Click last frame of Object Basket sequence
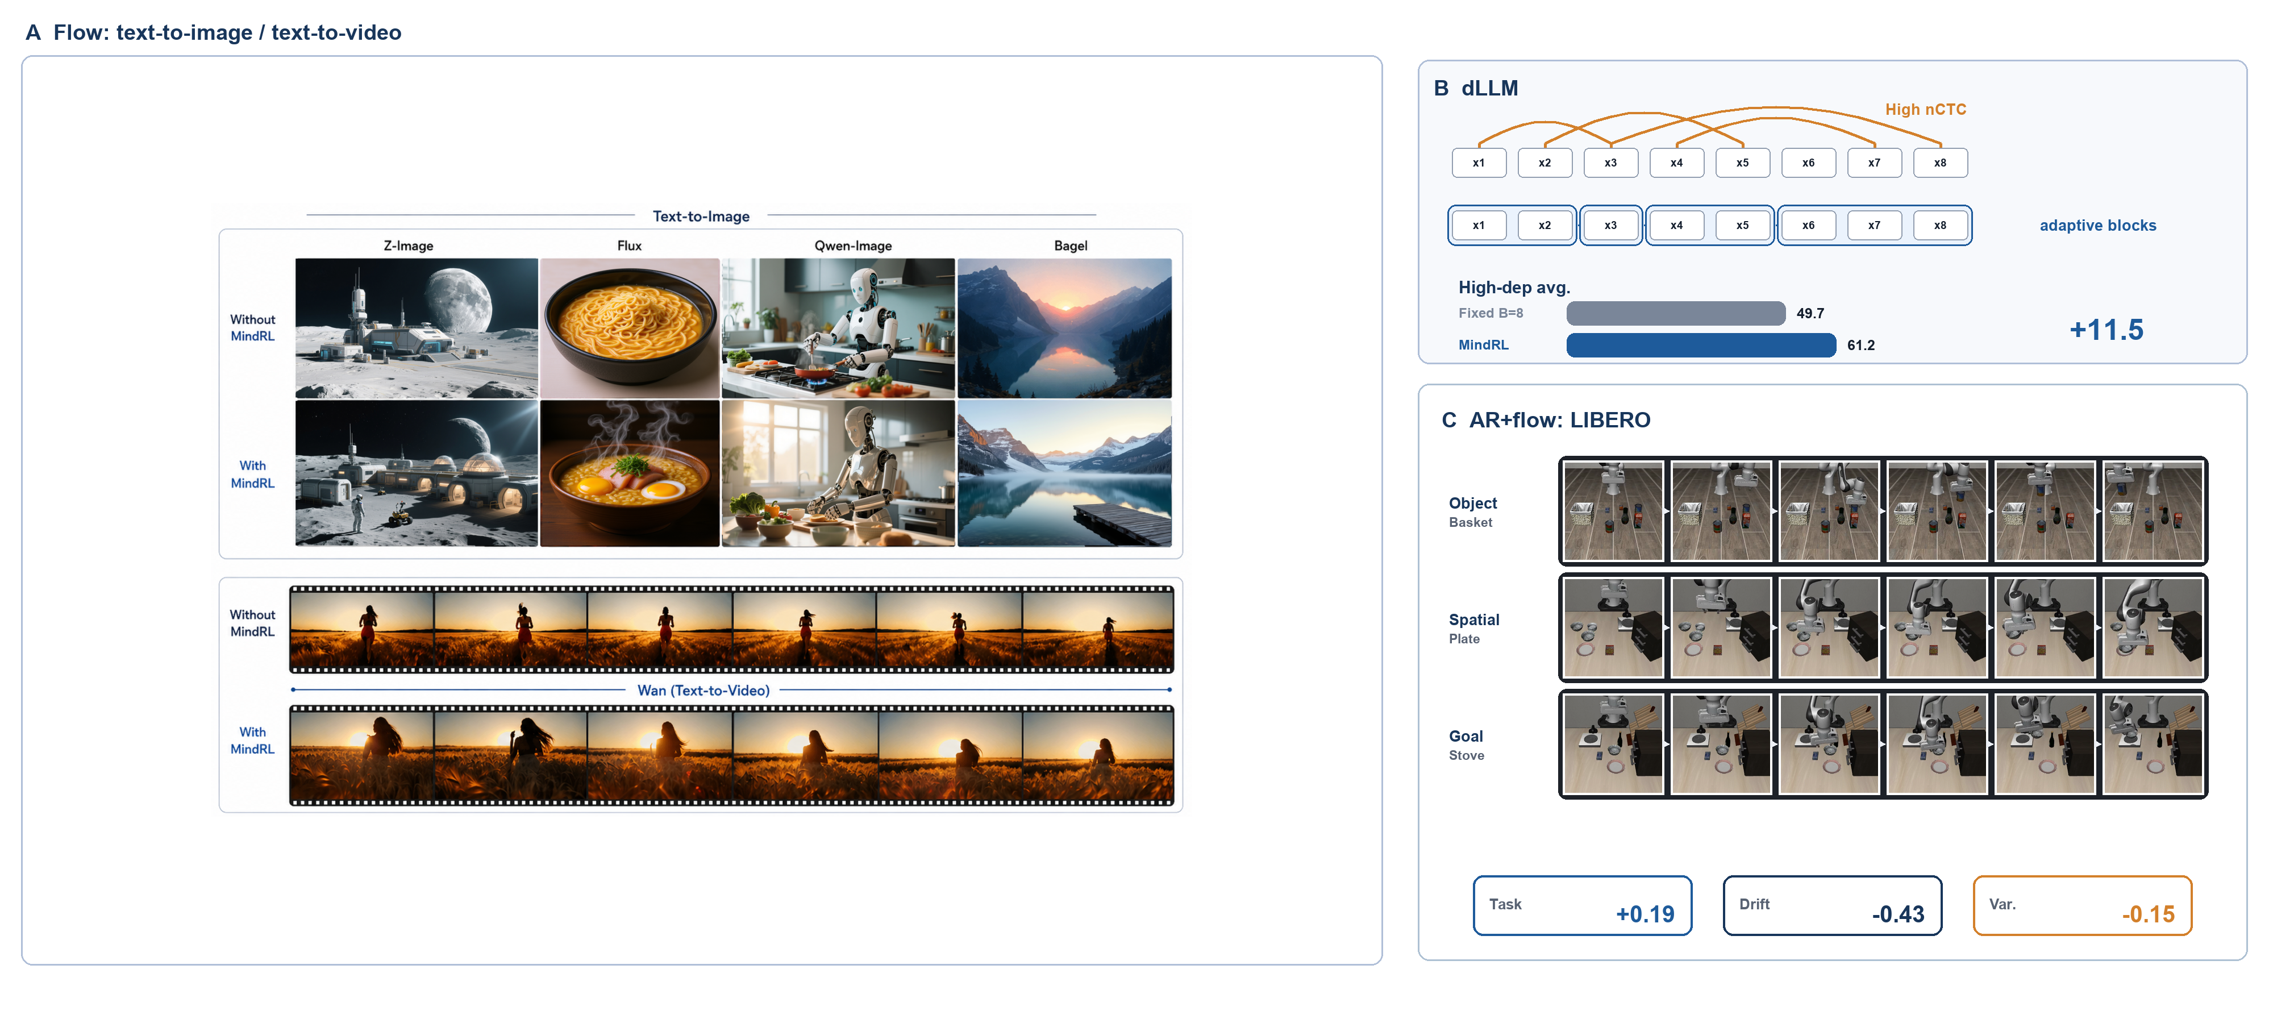 click(x=2153, y=511)
